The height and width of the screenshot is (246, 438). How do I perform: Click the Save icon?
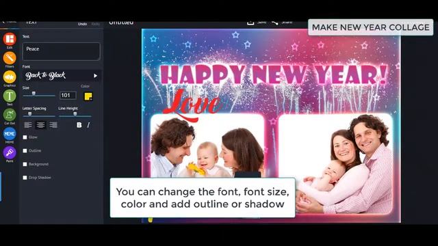pos(250,23)
